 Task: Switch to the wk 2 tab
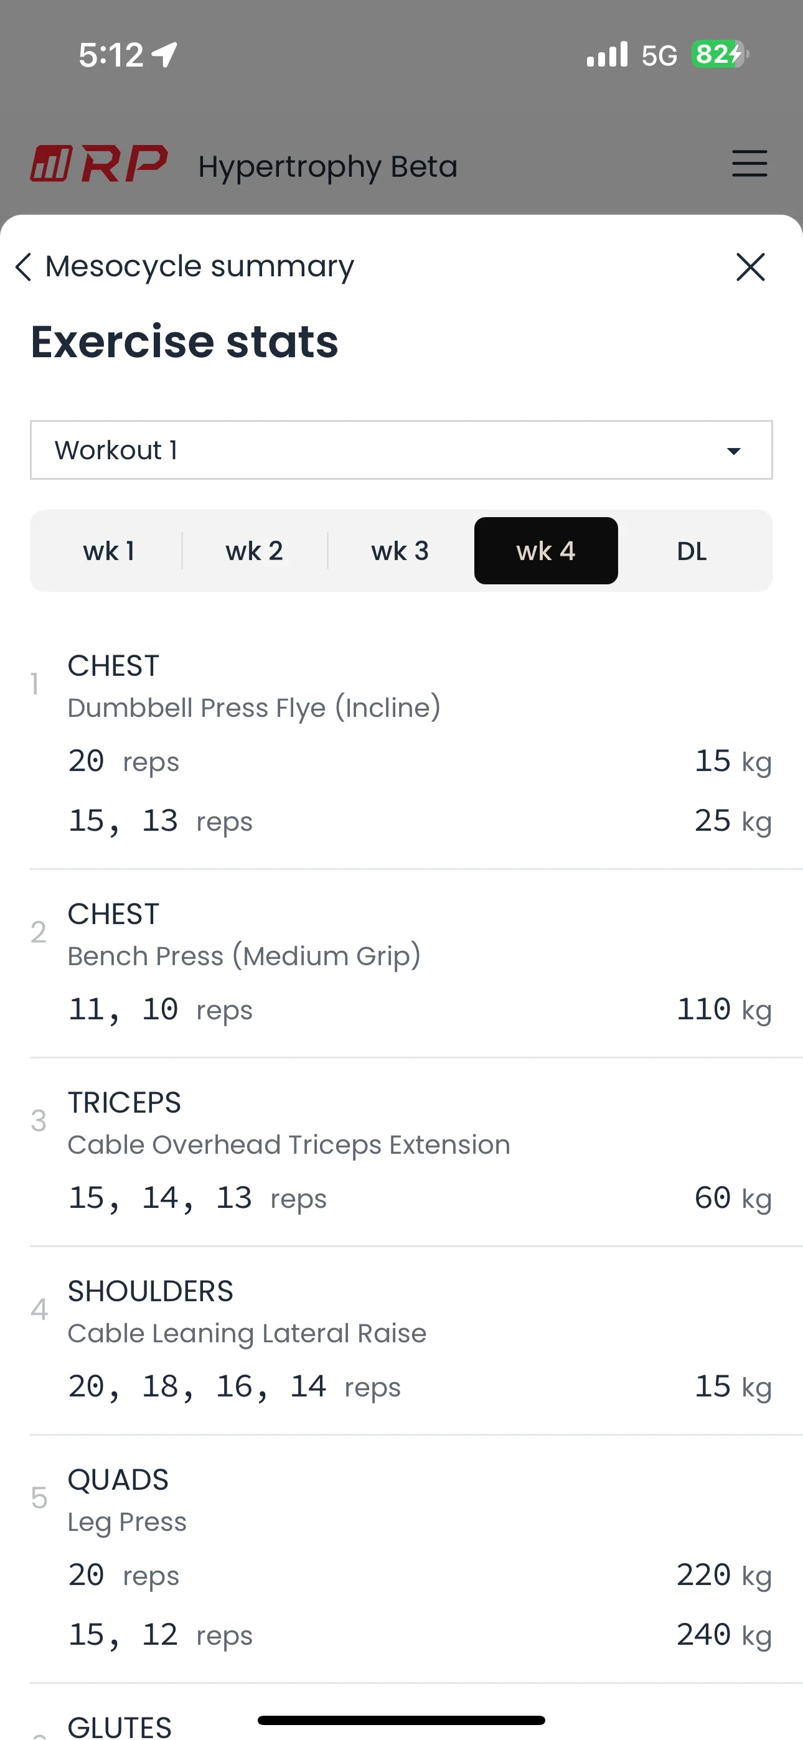point(254,551)
